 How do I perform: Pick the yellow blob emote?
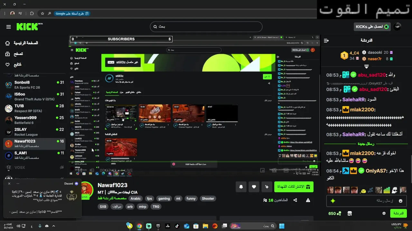[x=363, y=191]
